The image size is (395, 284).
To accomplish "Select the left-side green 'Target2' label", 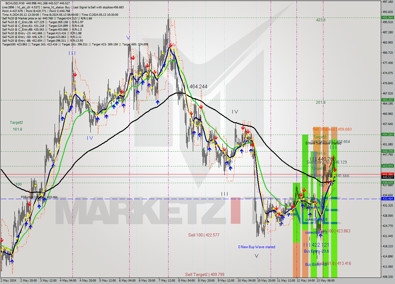I will (16, 123).
